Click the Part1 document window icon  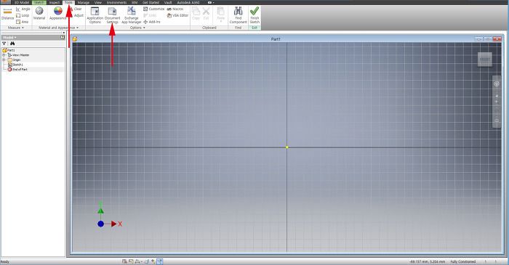[x=75, y=39]
